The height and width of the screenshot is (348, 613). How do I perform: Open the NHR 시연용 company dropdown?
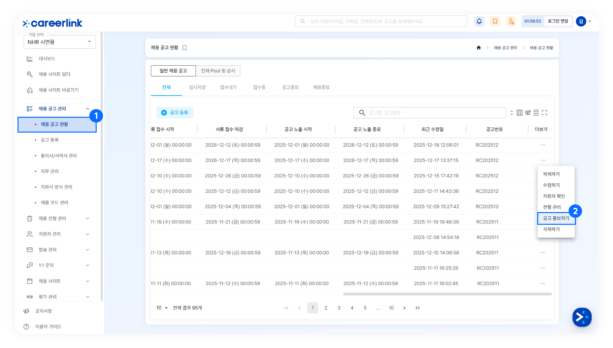[x=60, y=42]
